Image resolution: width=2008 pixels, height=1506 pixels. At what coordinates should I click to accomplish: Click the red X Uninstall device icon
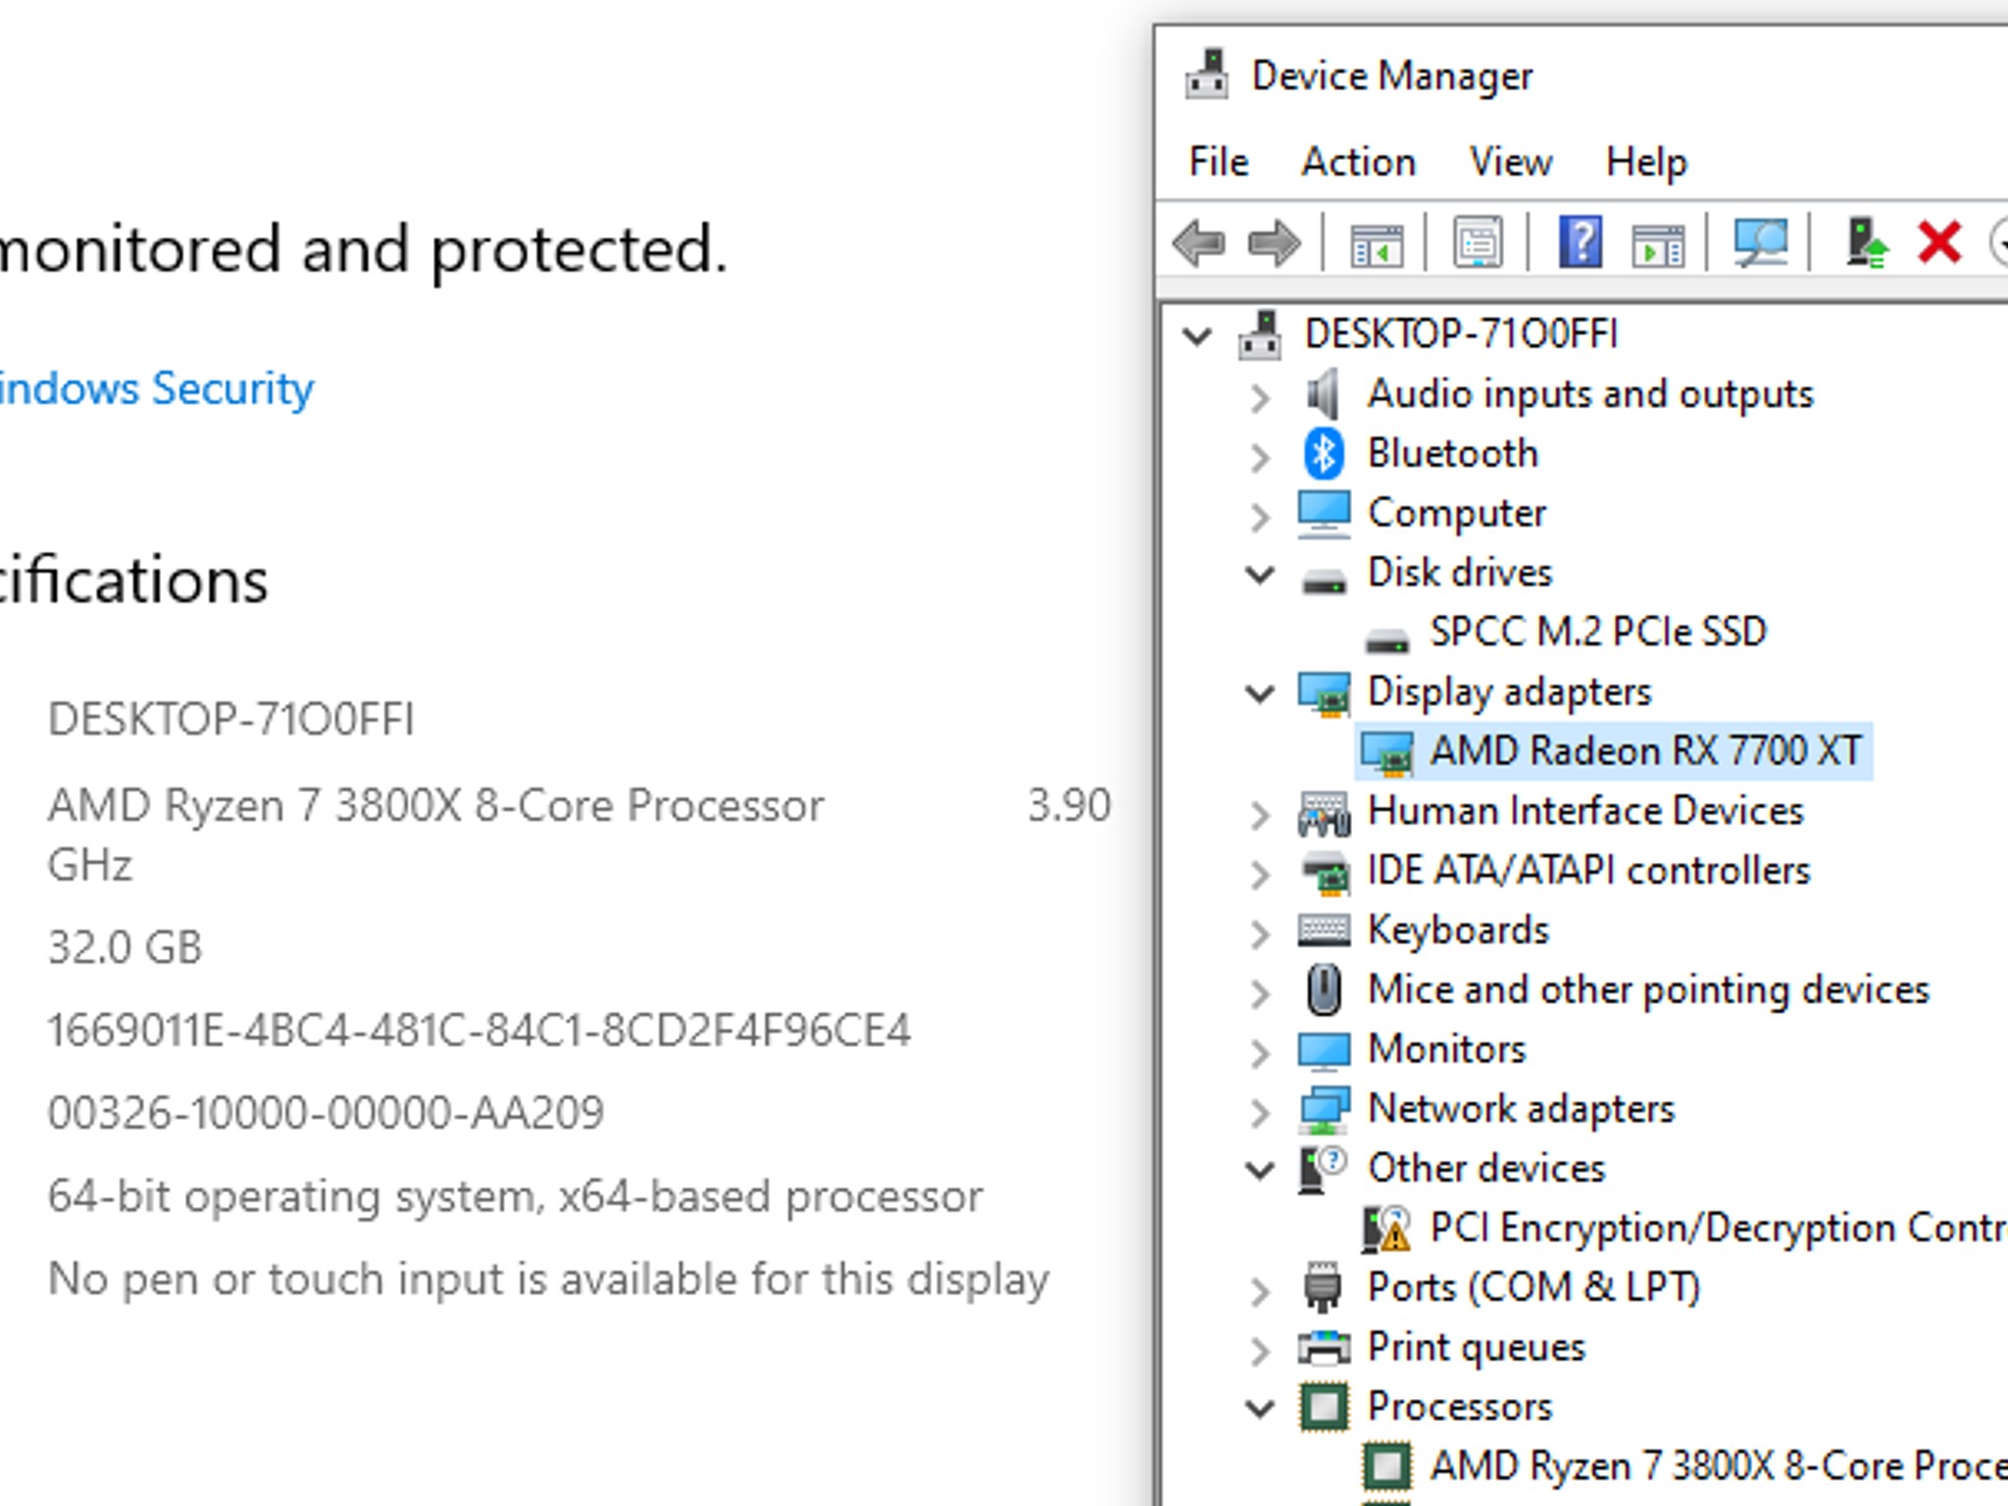point(1938,242)
